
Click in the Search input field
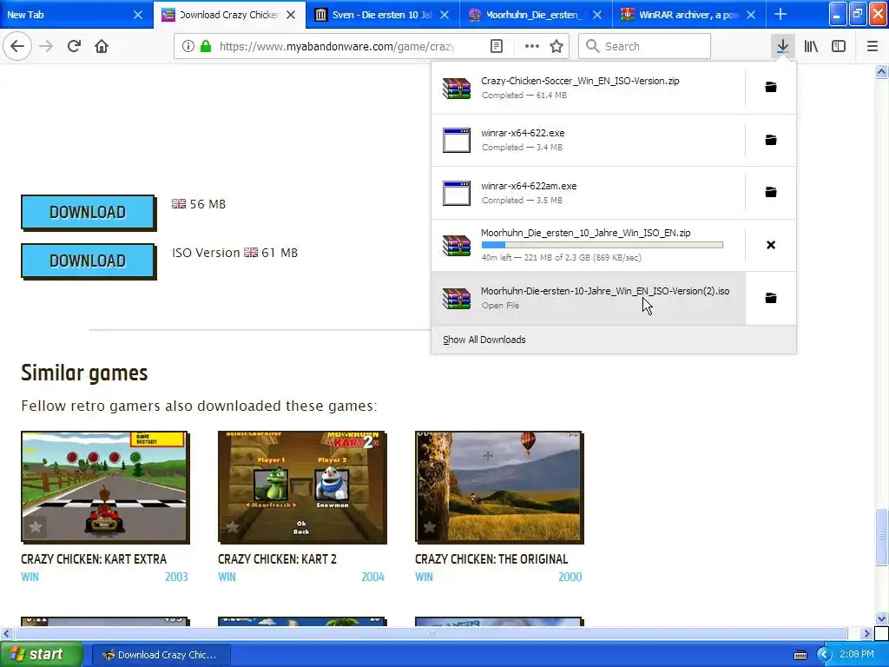tap(644, 46)
